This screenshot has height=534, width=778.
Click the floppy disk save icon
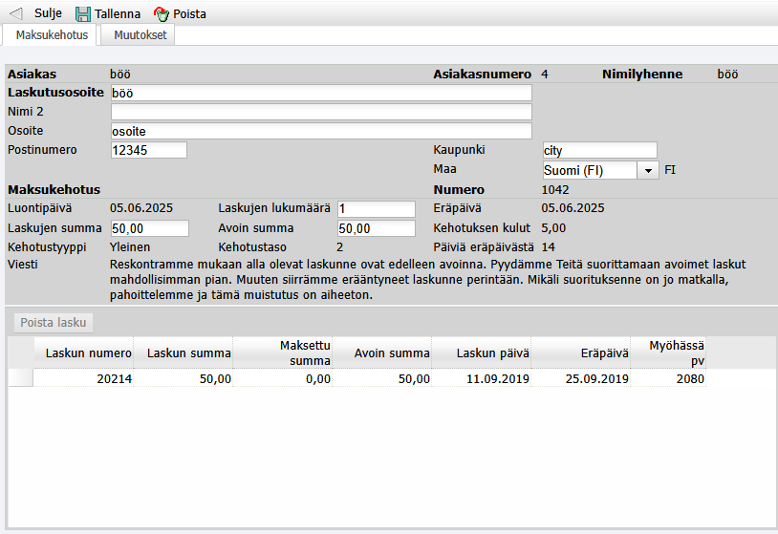(83, 14)
